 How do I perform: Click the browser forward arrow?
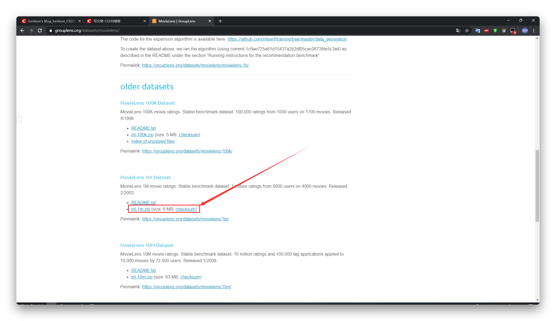pos(31,31)
